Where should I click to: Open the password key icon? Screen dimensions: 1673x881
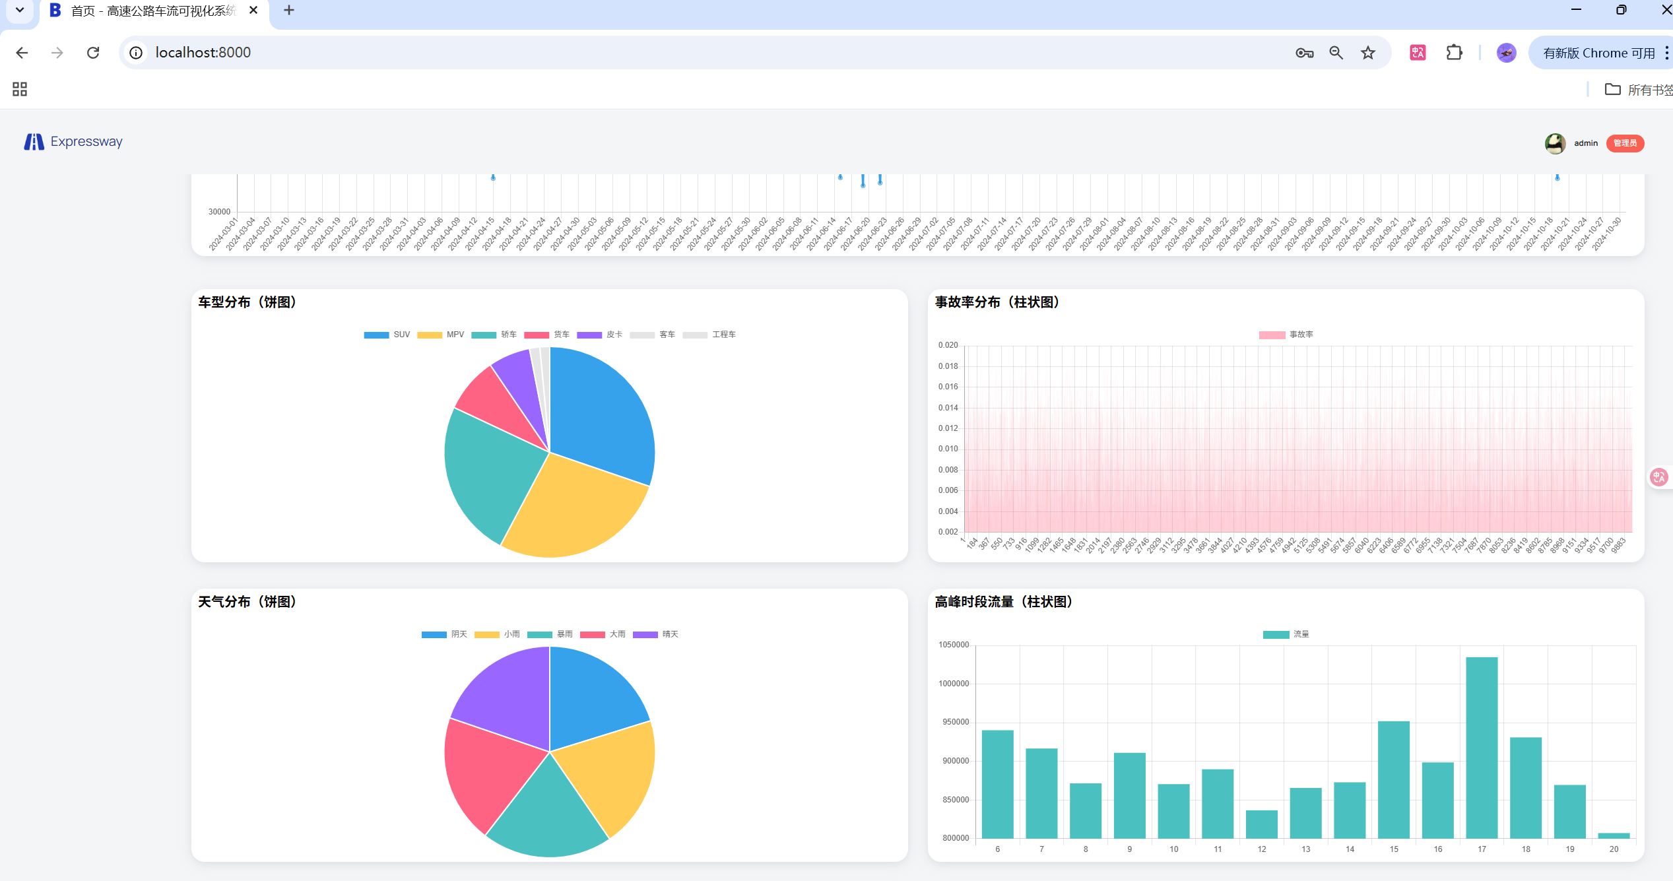(x=1304, y=53)
